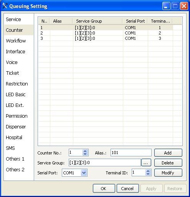
Task: Decrease Terminal ID with down arrow
Action: coord(148,174)
